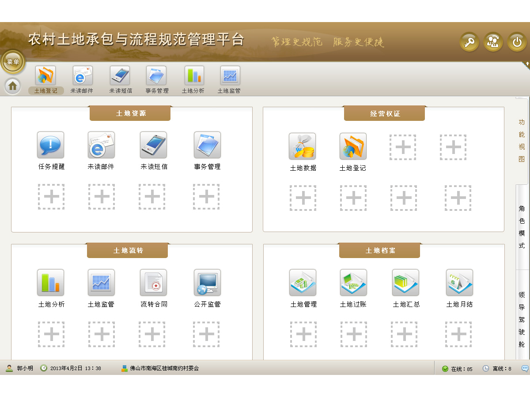Click the key password icon in header
The image size is (530, 397).
469,42
